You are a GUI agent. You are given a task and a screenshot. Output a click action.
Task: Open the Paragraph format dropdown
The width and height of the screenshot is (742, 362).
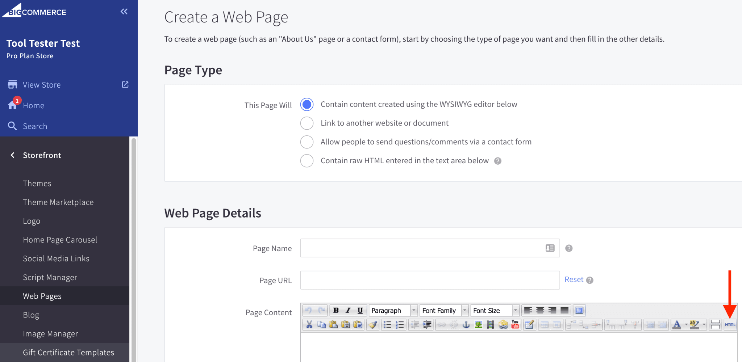click(x=393, y=310)
